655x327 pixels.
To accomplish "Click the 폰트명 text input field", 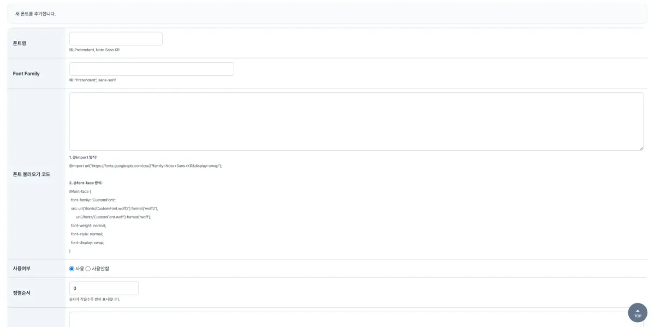I will [116, 39].
